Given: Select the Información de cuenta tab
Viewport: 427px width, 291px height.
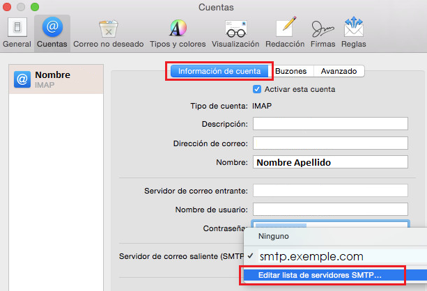Looking at the screenshot, I should coord(219,71).
